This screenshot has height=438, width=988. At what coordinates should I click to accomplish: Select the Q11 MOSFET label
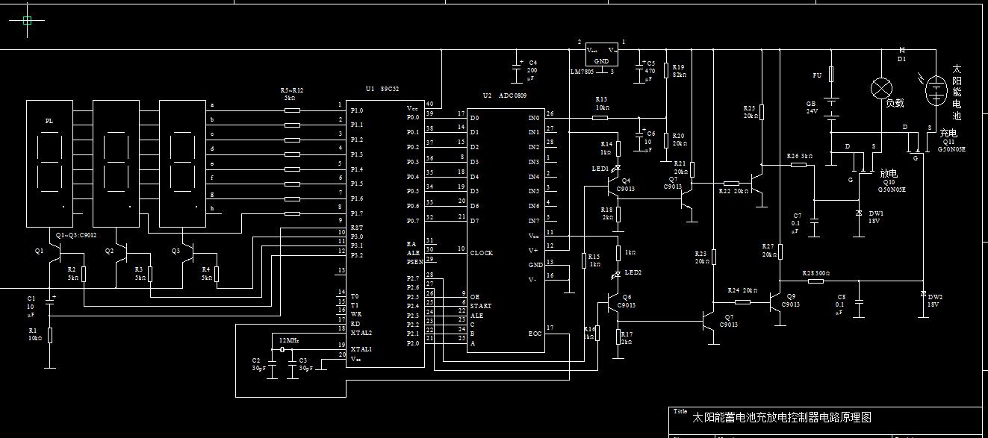[948, 142]
